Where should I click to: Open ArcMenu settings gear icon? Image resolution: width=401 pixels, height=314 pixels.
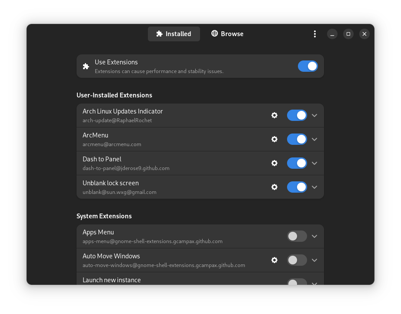(274, 139)
